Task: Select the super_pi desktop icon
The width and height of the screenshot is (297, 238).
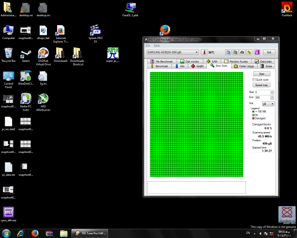Action: pyautogui.click(x=113, y=55)
